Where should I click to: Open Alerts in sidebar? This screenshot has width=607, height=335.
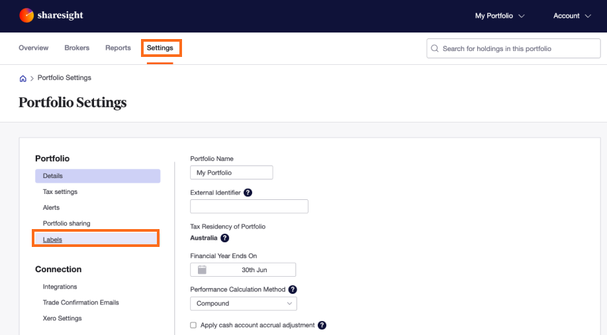point(51,208)
